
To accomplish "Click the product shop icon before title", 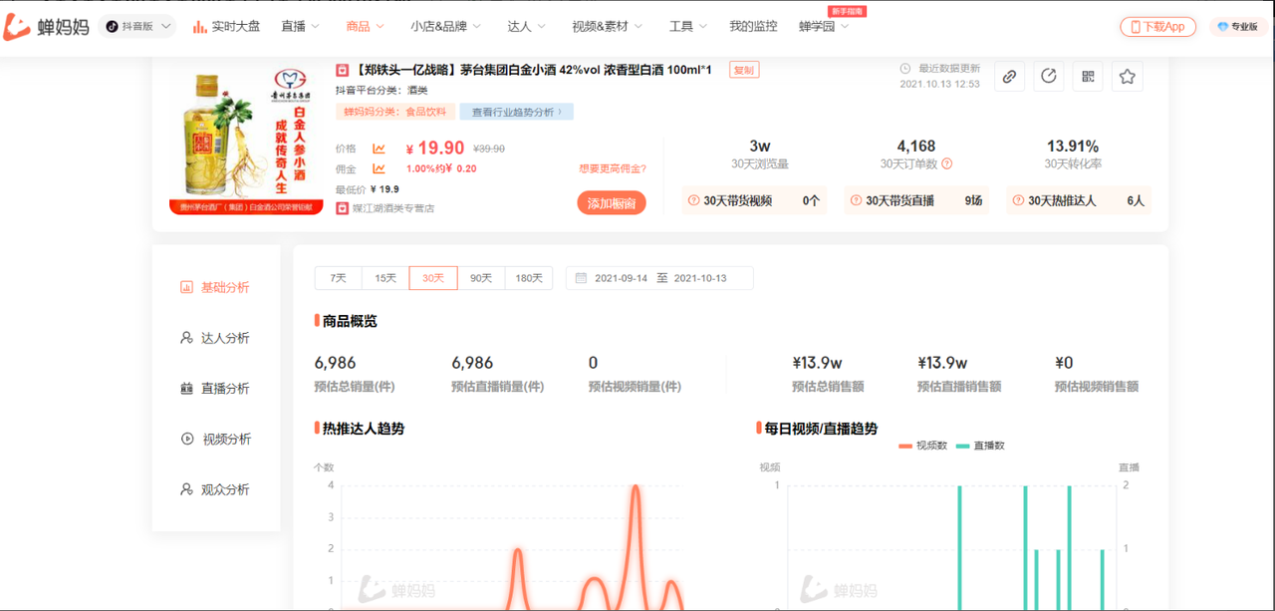I will click(343, 70).
